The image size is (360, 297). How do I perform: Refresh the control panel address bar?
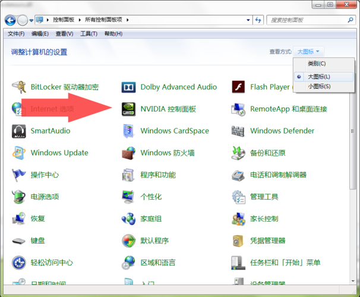tap(258, 20)
